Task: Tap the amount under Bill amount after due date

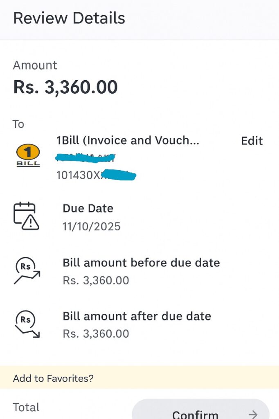Action: click(96, 334)
